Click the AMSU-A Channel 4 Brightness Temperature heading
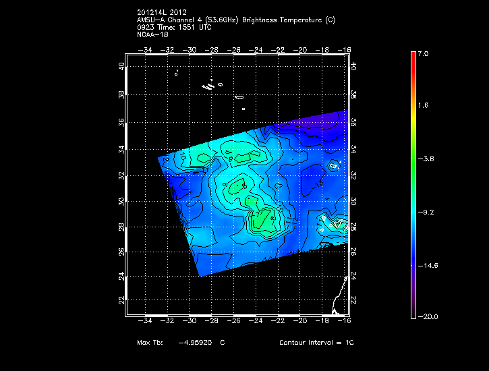This screenshot has height=371, width=489. tap(235, 20)
